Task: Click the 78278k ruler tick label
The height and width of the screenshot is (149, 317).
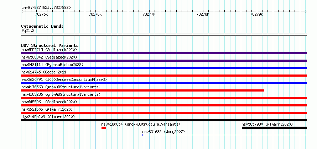Action: click(203, 14)
